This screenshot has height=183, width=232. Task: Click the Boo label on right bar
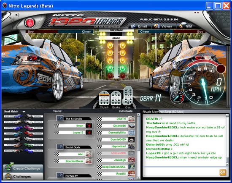click(x=200, y=31)
